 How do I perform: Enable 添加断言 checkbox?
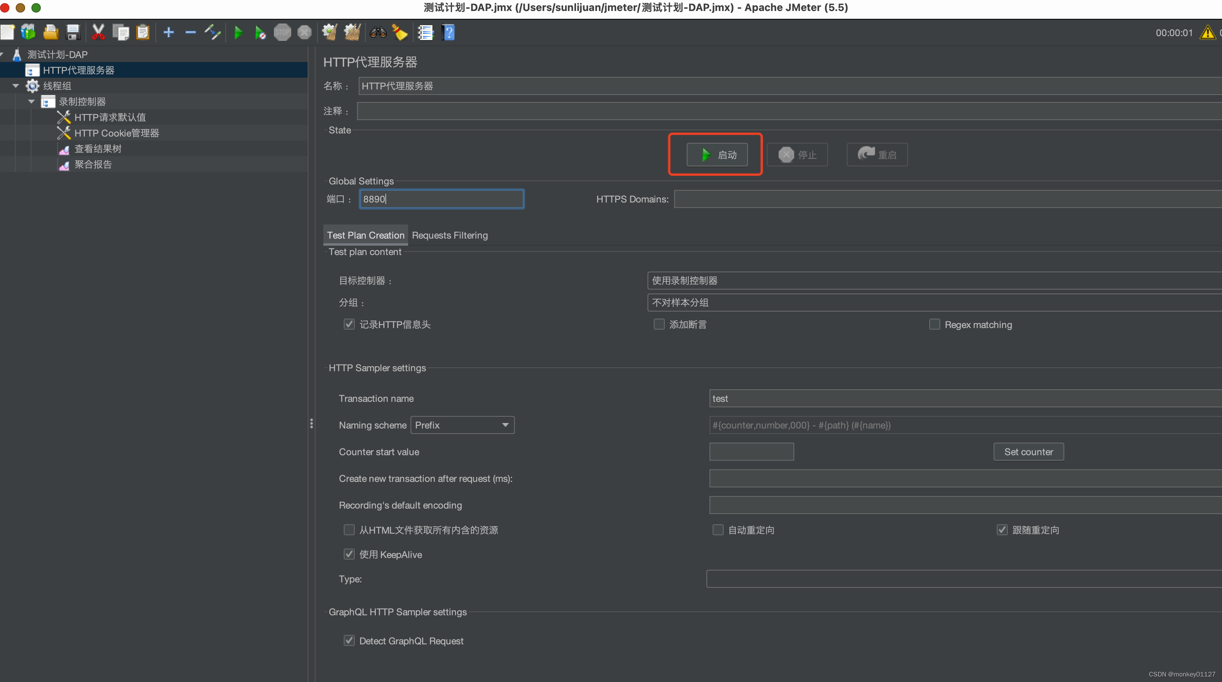click(x=660, y=324)
